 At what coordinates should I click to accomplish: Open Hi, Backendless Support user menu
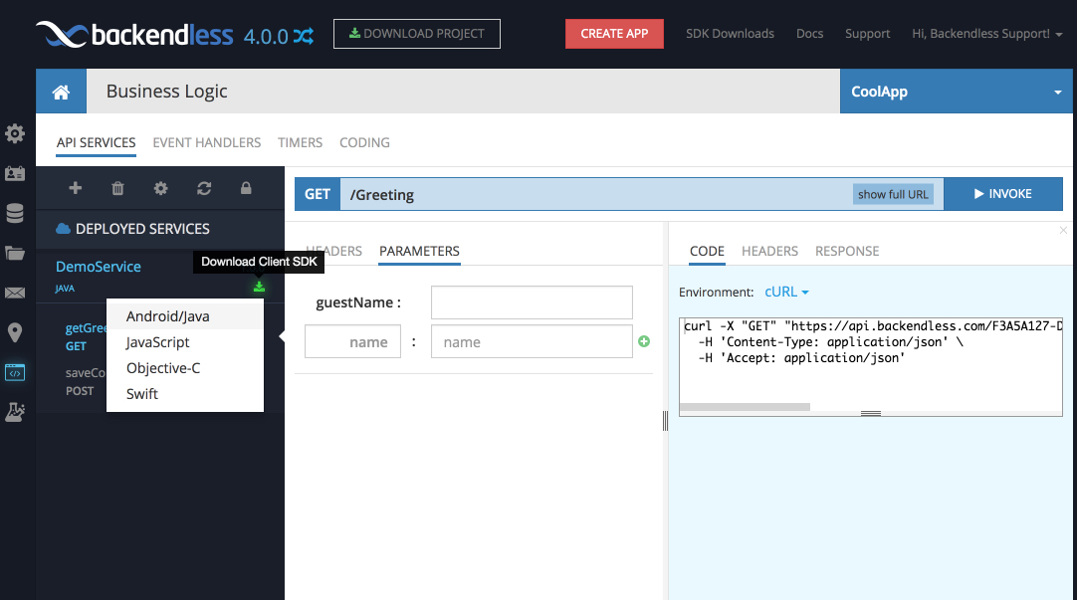[987, 34]
